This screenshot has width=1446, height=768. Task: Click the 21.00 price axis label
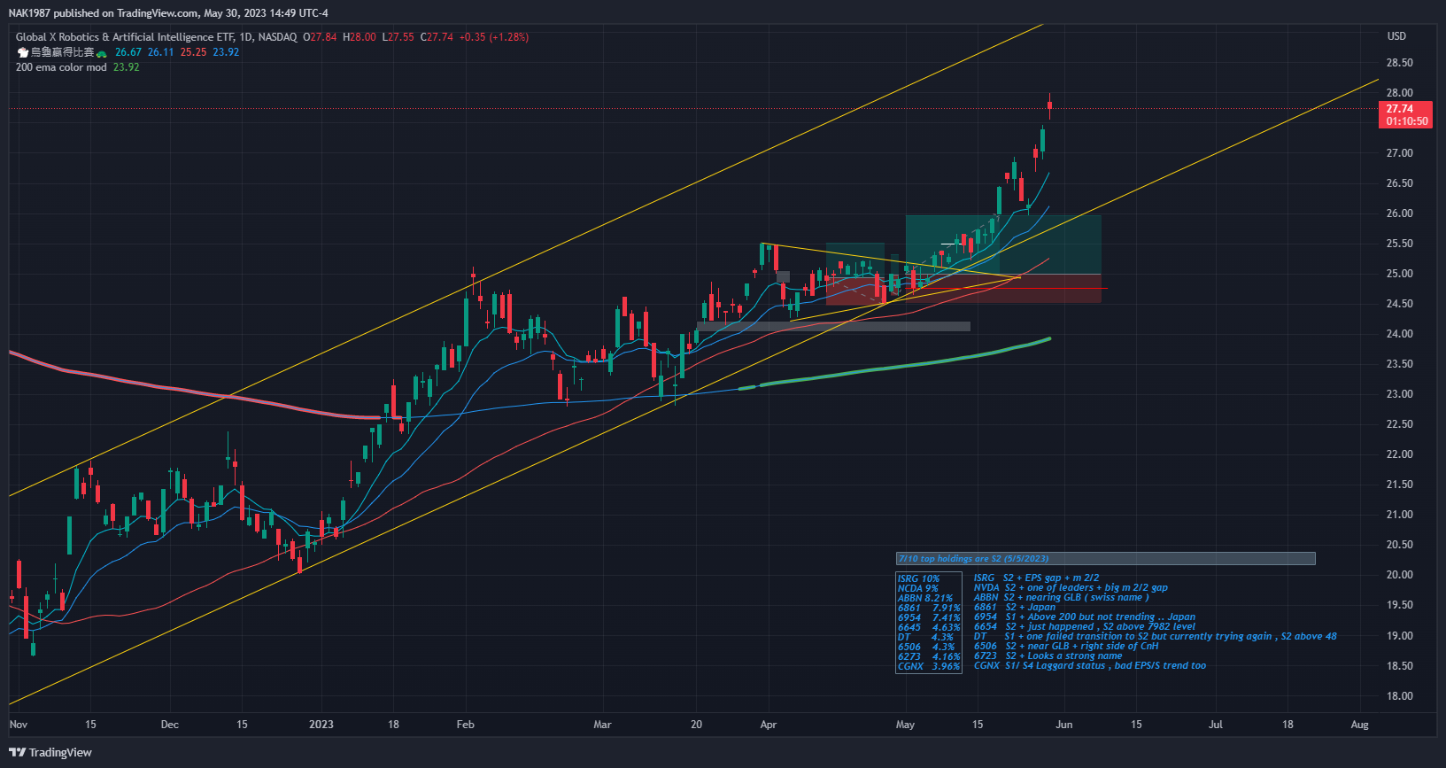(x=1399, y=515)
